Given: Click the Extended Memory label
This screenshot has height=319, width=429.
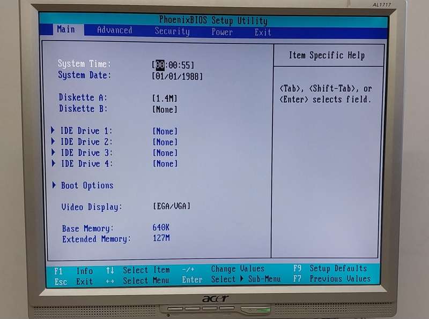Looking at the screenshot, I should point(97,239).
